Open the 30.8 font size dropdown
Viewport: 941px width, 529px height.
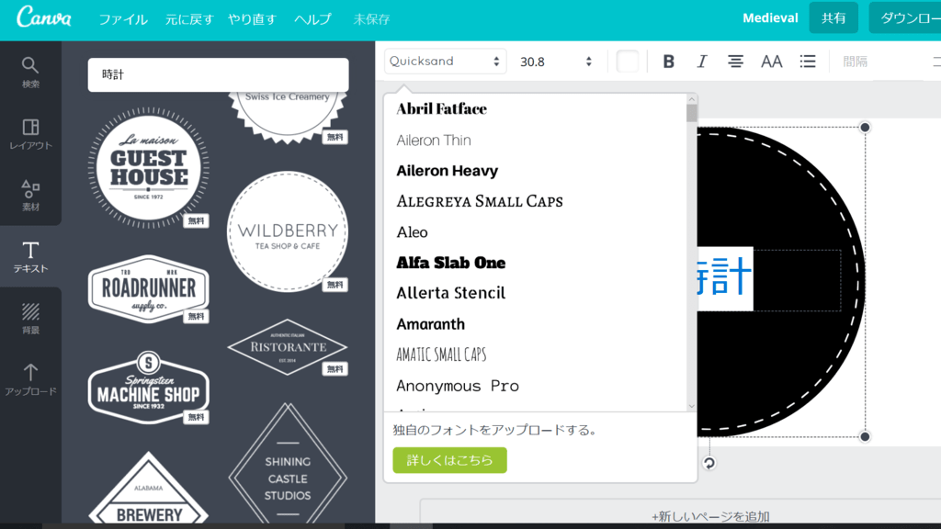tap(556, 62)
